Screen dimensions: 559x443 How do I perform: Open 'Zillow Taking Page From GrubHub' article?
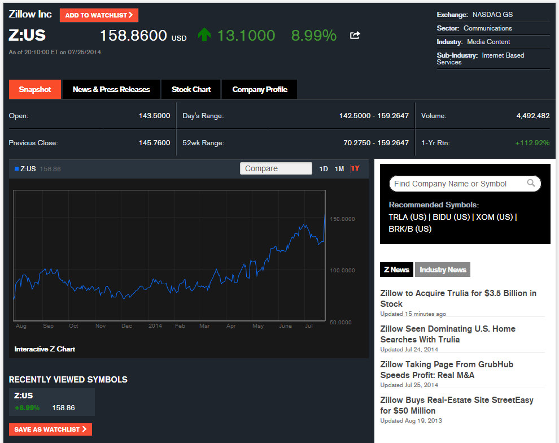[x=447, y=370]
